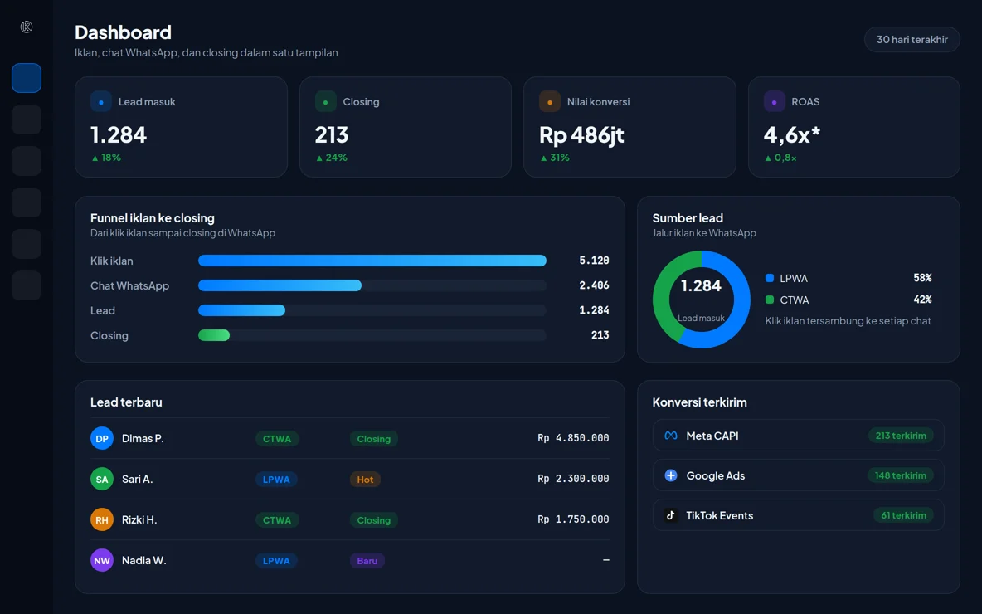
Task: Click the 58% LPWA percentage
Action: tap(922, 278)
